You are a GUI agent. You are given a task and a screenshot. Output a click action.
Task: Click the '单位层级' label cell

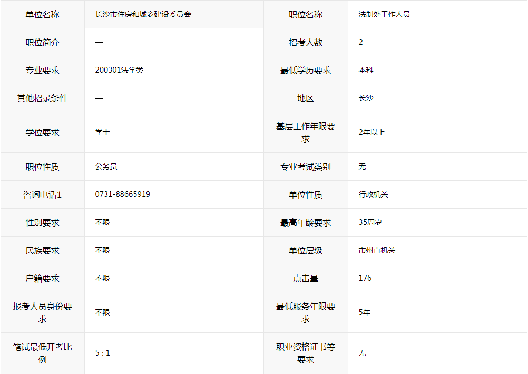(x=306, y=250)
